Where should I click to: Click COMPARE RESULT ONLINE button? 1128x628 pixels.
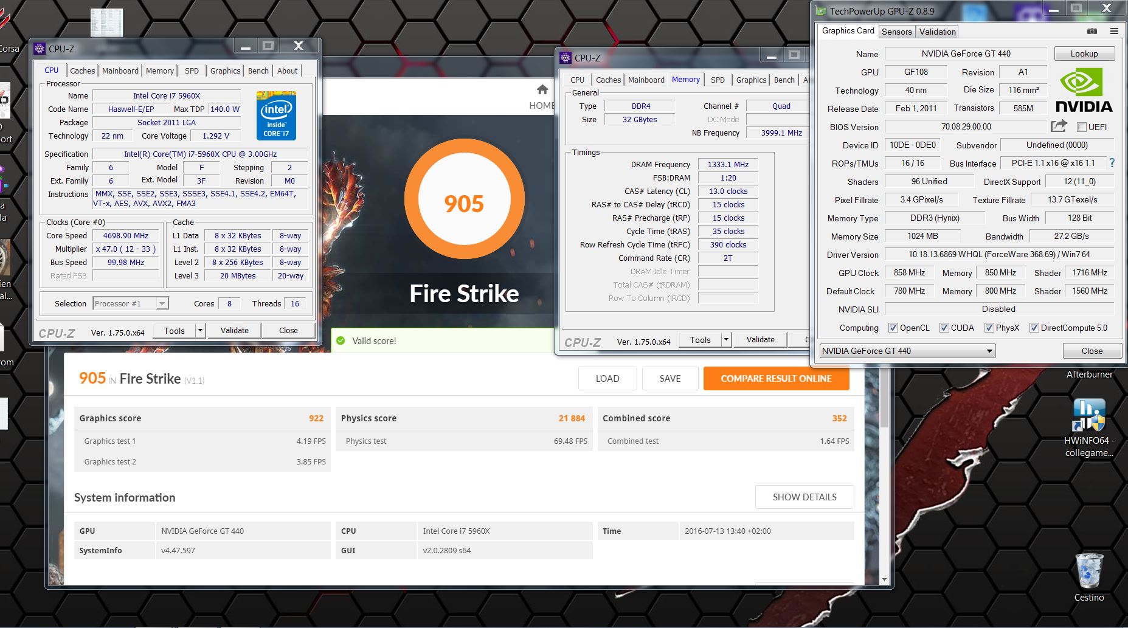pos(776,378)
